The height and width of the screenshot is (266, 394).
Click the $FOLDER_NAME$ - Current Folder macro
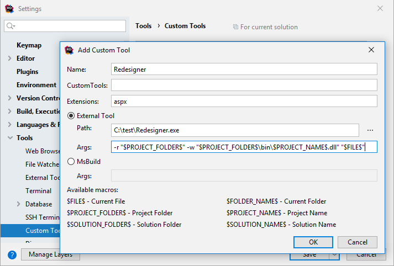pyautogui.click(x=276, y=201)
